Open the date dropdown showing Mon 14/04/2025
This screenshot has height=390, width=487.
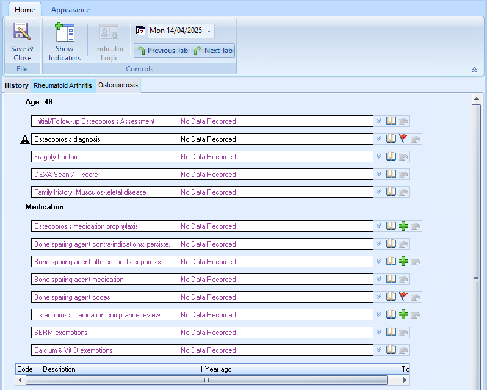pos(209,31)
